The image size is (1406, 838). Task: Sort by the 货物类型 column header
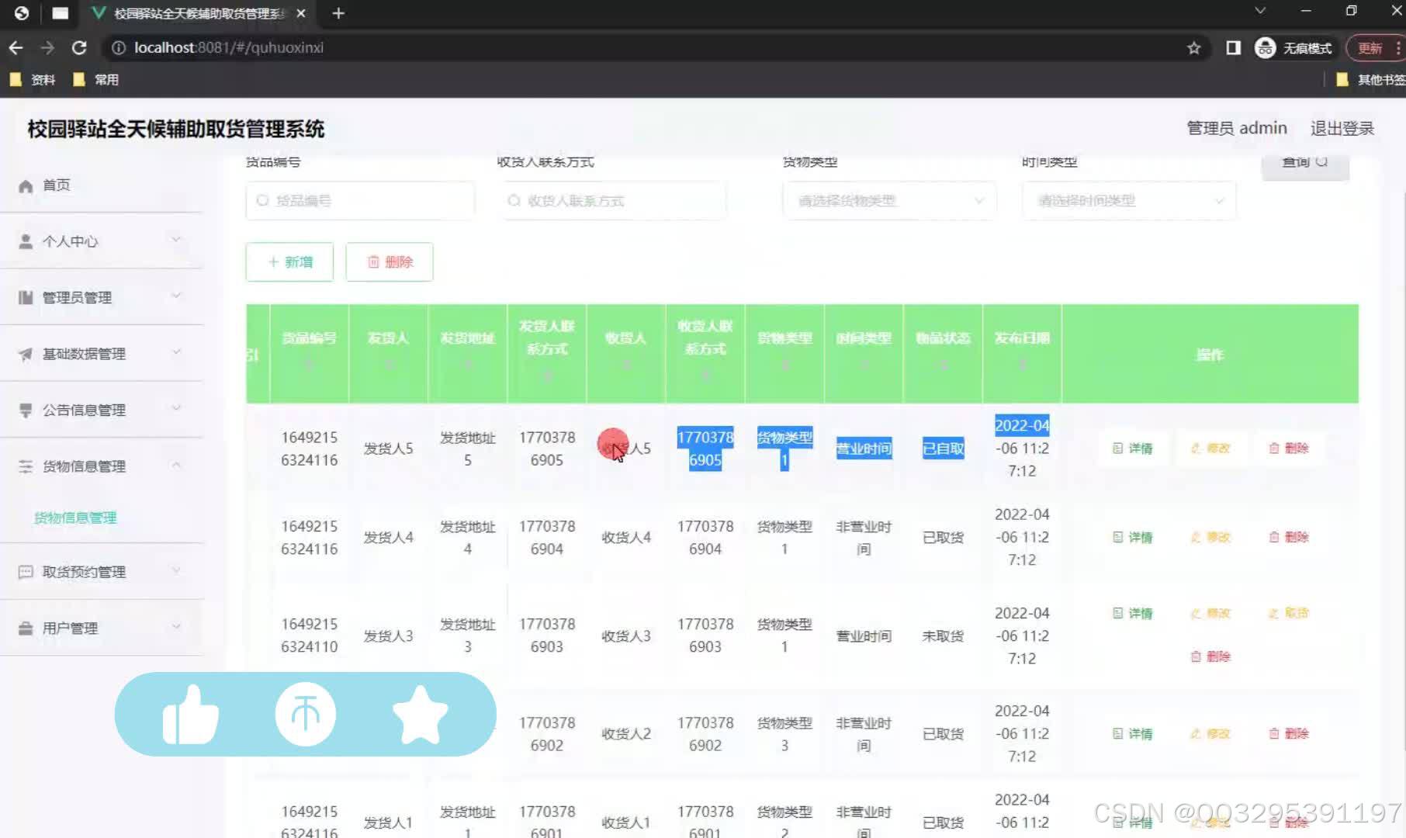[x=784, y=354]
